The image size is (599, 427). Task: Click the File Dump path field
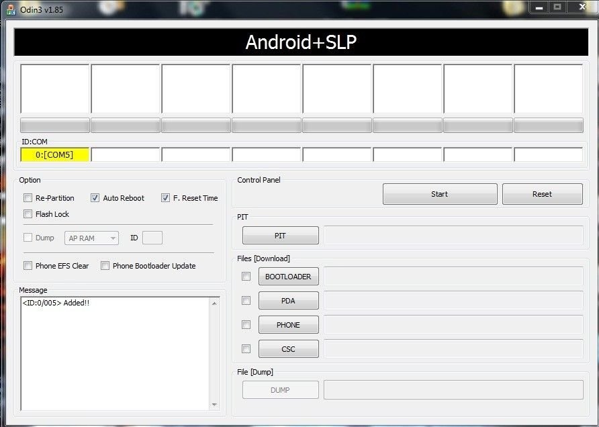click(453, 389)
